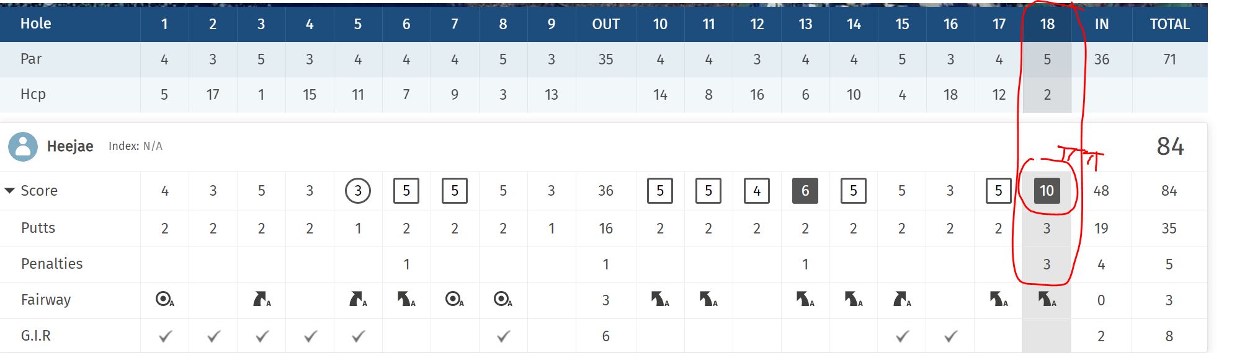Viewport: 1237px width, 353px height.
Task: Click hole 8 fairway-hit target icon
Action: (x=502, y=300)
